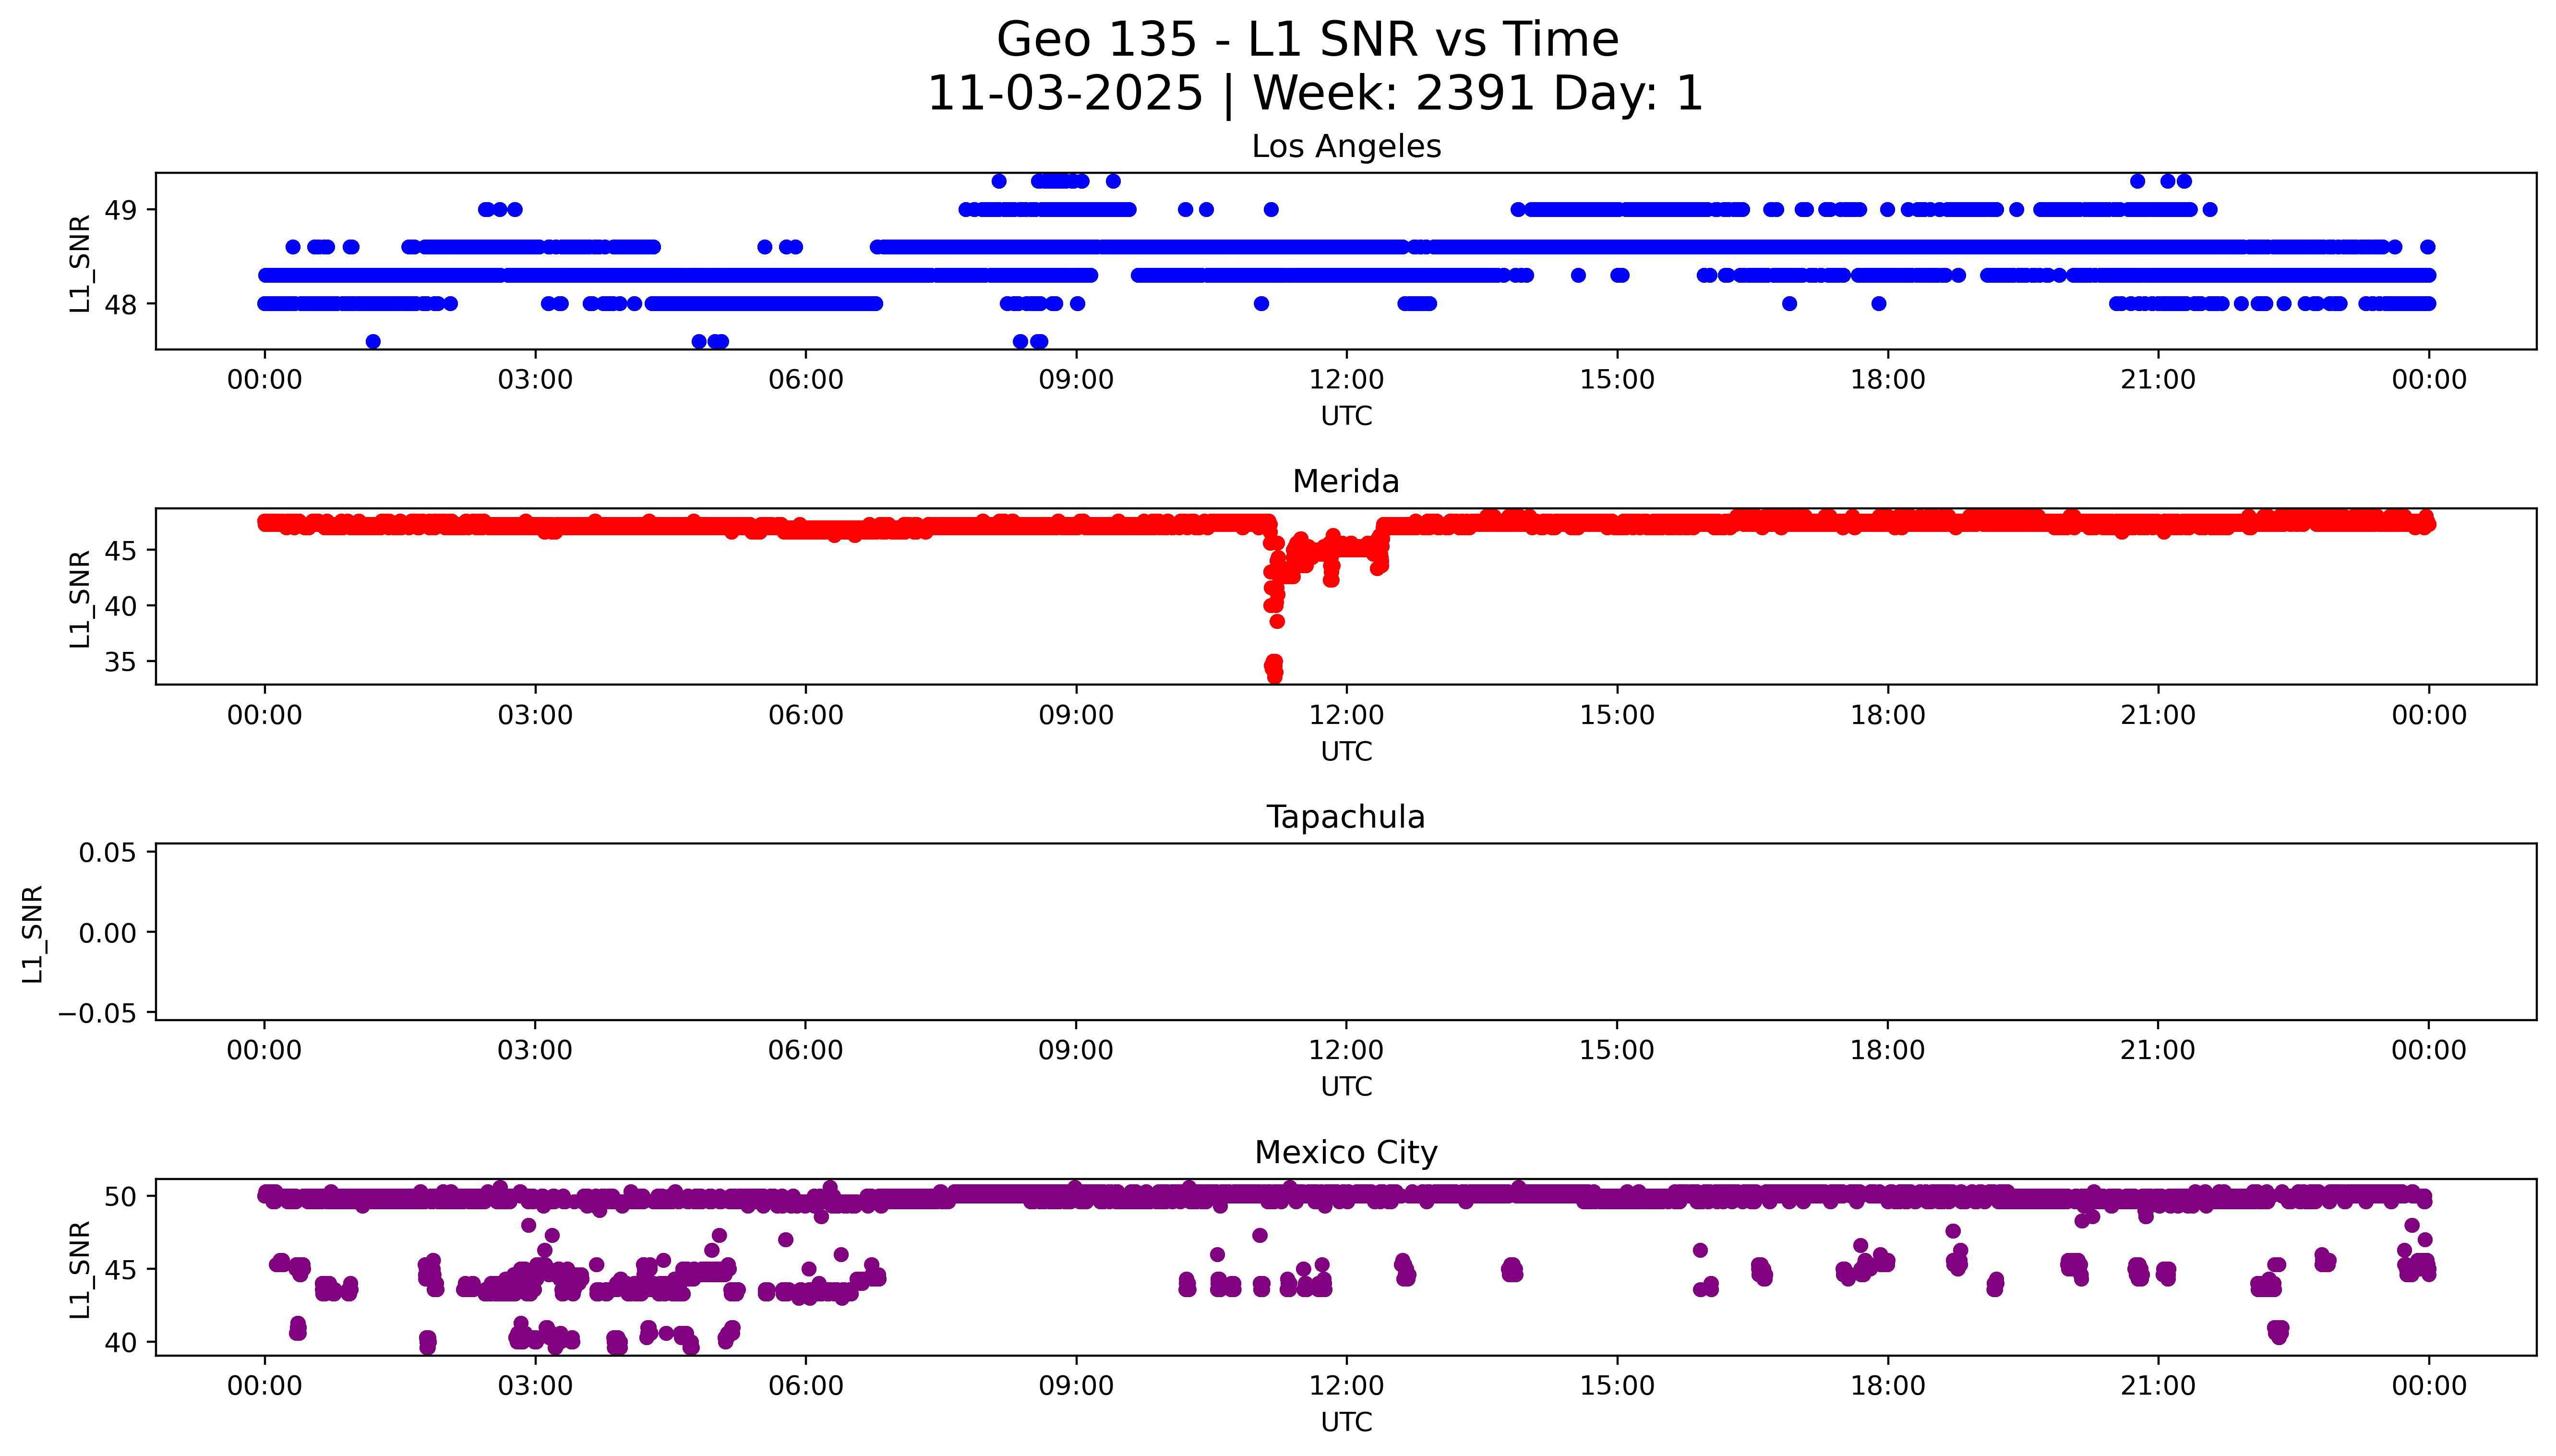Click the 'Tapachula' subplot title
The width and height of the screenshot is (2556, 1456).
click(x=1345, y=817)
